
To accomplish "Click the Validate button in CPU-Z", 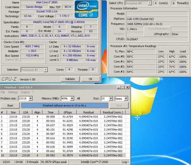I will click(70, 79).
